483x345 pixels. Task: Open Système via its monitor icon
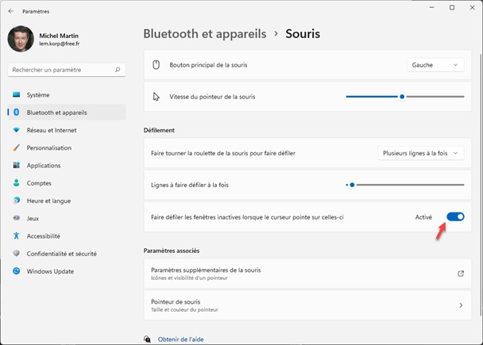(16, 95)
